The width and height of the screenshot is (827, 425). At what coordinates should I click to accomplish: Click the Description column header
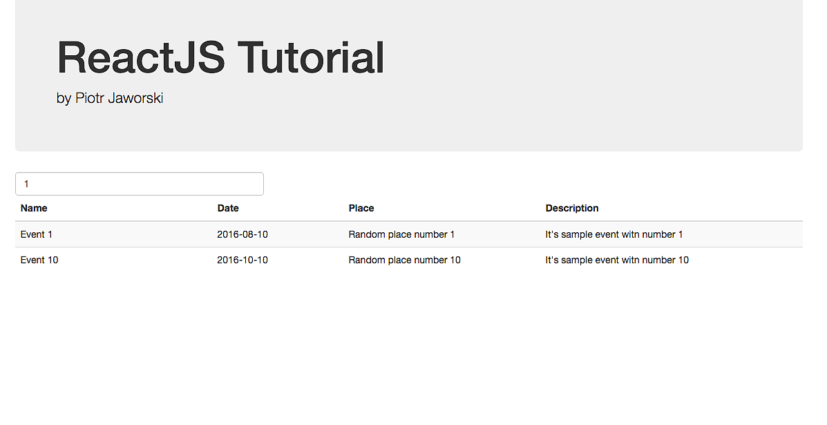[572, 208]
